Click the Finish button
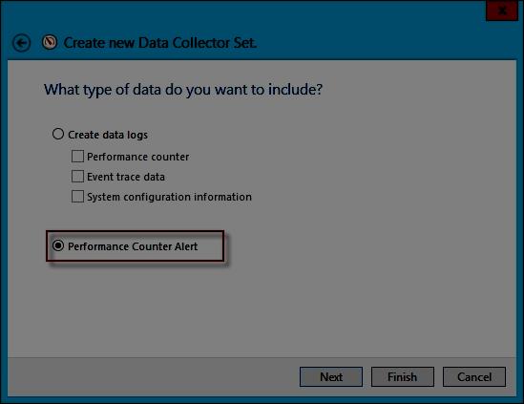 pyautogui.click(x=403, y=377)
